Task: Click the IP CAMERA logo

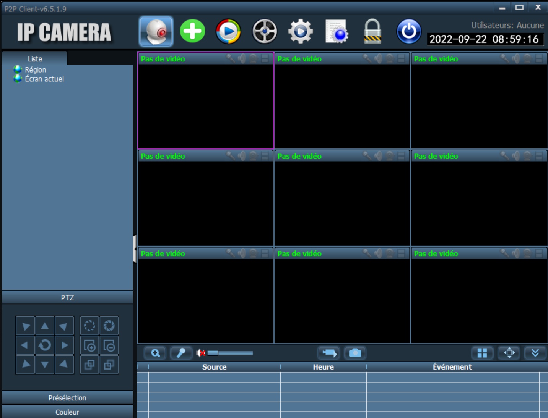Action: (64, 32)
